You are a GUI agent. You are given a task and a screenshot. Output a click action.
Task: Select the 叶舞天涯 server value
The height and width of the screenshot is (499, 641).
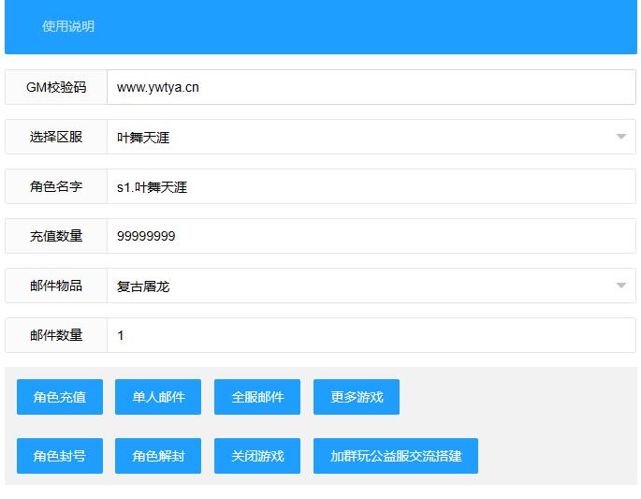(143, 138)
